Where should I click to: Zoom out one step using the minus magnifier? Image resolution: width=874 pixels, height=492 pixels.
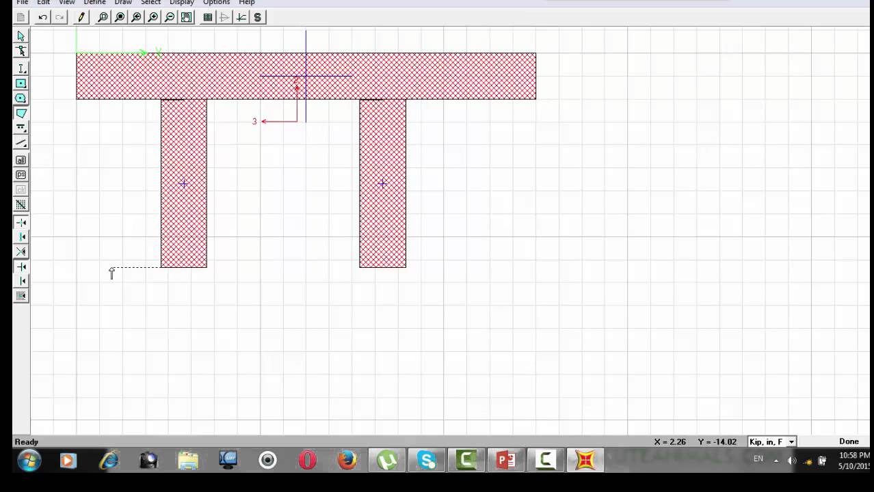point(170,17)
